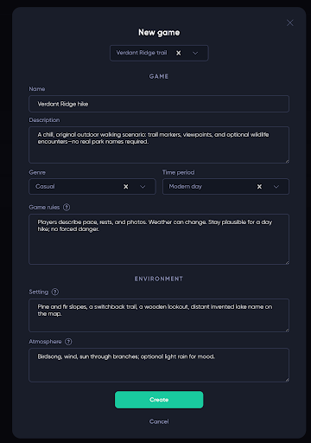
Task: Click into the Setting text area
Action: click(159, 315)
